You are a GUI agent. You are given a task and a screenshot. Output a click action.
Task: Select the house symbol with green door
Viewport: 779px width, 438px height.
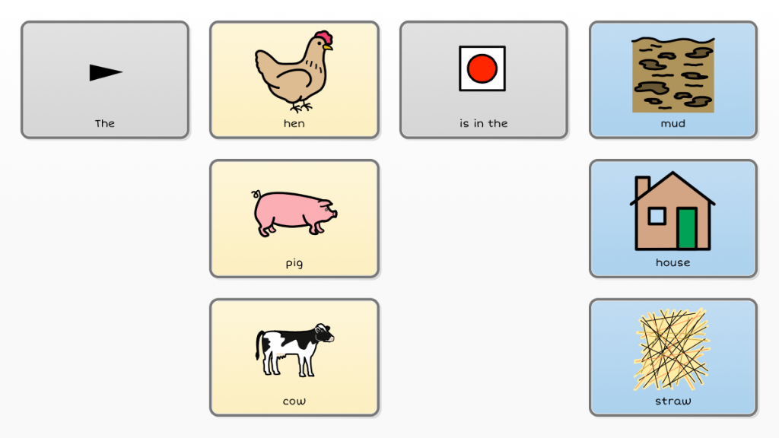pyautogui.click(x=672, y=213)
